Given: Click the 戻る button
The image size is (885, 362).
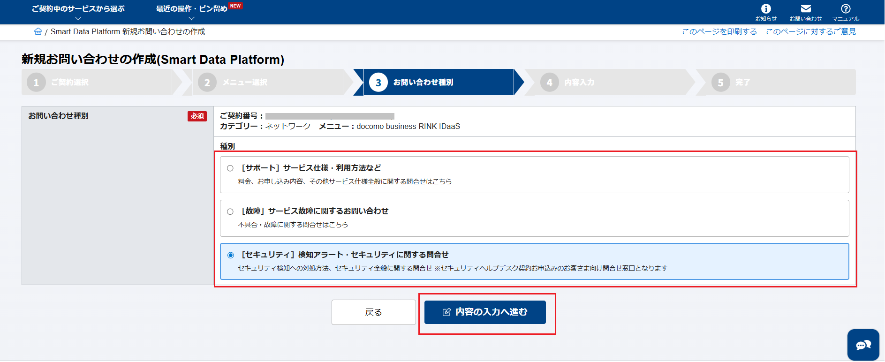Looking at the screenshot, I should coord(373,312).
